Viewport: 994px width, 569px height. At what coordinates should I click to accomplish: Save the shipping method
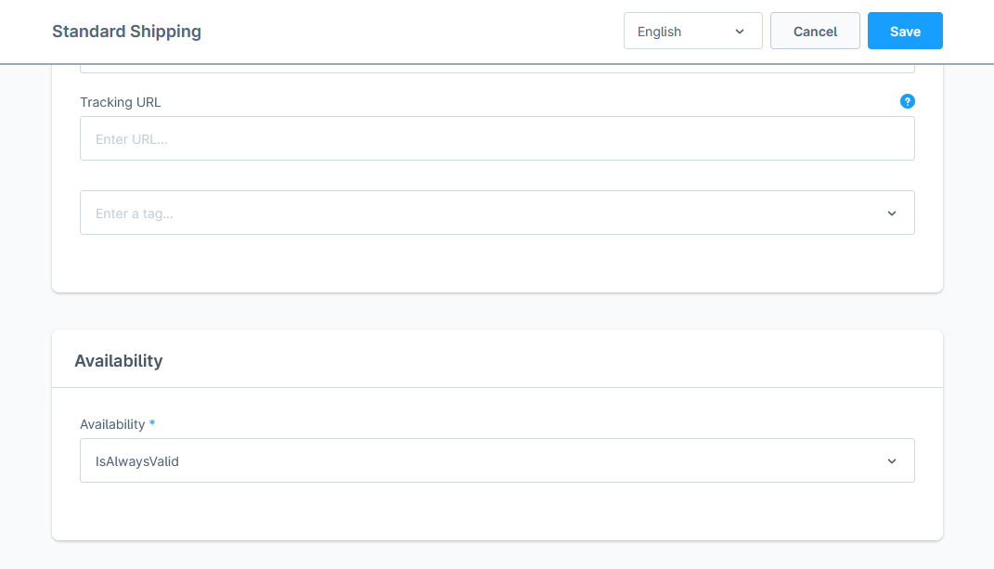point(905,31)
